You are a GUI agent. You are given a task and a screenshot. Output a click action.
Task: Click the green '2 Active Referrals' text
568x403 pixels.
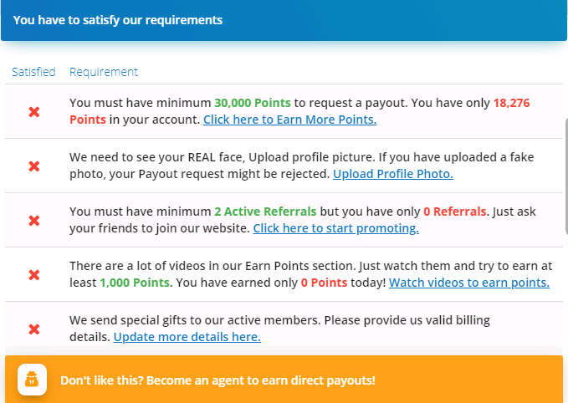pyautogui.click(x=264, y=212)
